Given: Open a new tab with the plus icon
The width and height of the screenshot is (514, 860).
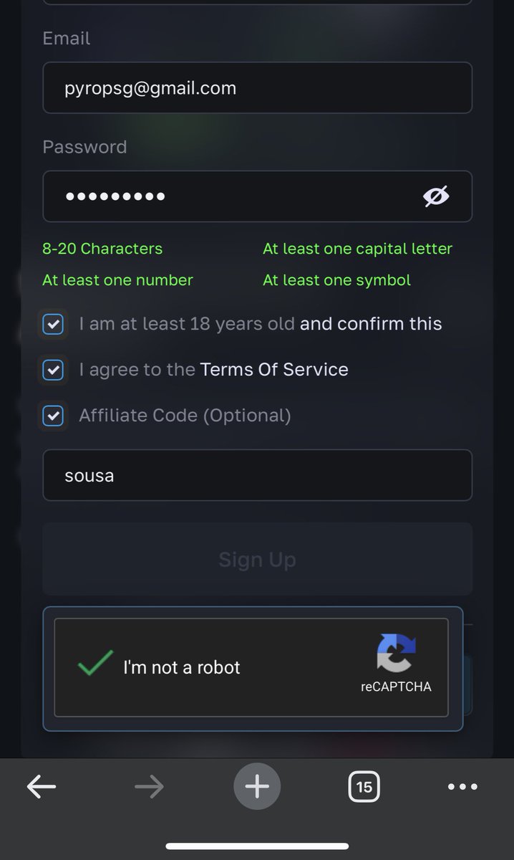Looking at the screenshot, I should pyautogui.click(x=257, y=787).
